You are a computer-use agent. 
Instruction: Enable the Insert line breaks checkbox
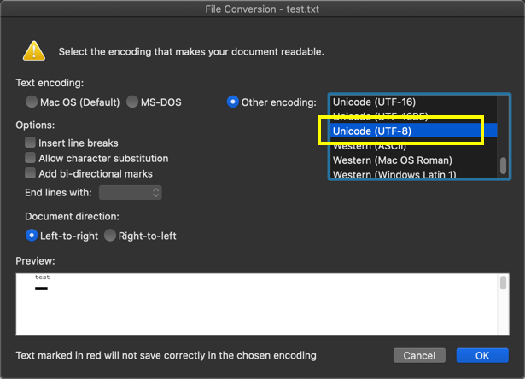pos(31,143)
